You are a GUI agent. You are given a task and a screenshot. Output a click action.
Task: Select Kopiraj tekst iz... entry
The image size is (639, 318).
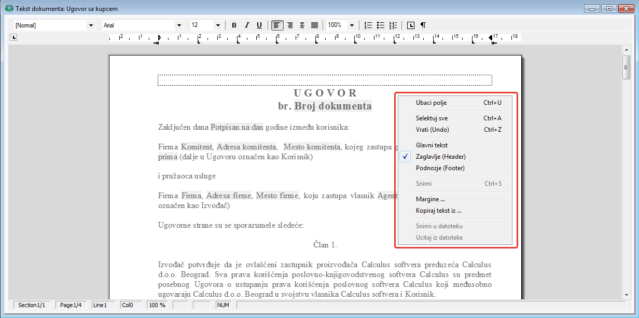pos(438,211)
